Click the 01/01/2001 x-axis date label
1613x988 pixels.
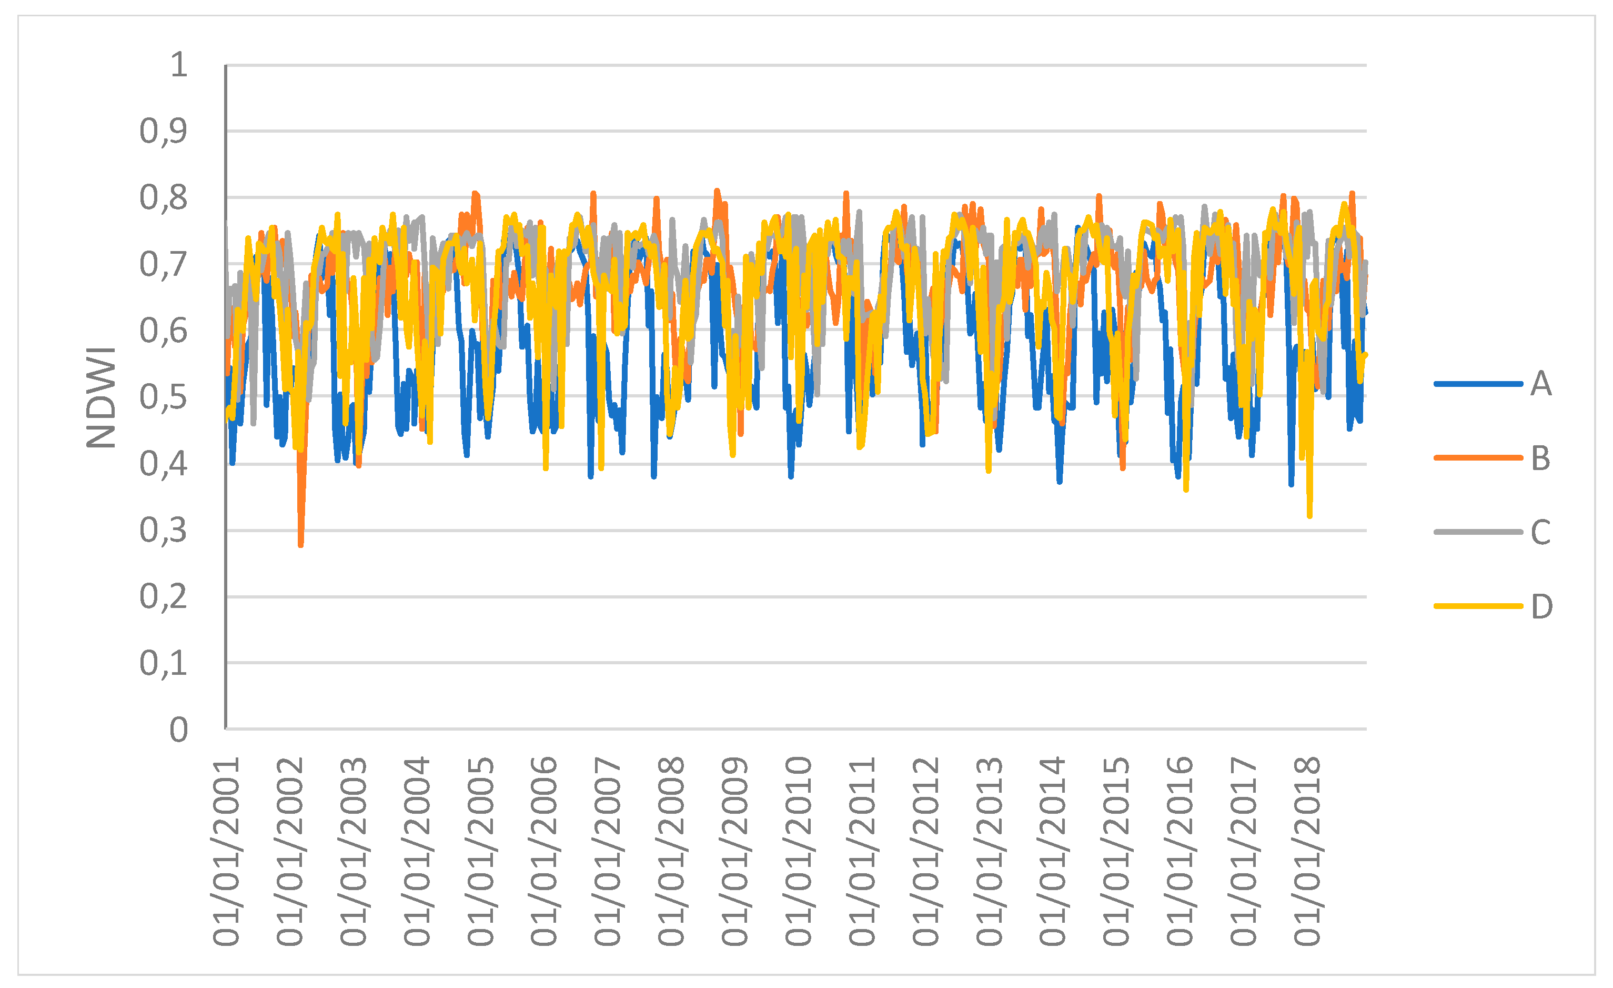(x=227, y=852)
